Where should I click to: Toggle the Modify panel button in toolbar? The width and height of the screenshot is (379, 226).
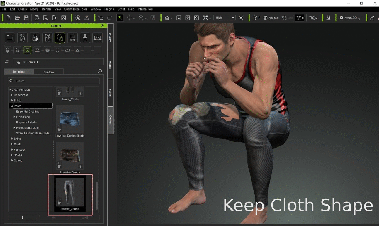click(x=300, y=18)
